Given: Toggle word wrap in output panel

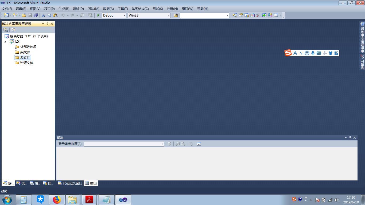Looking at the screenshot, I should [199, 144].
